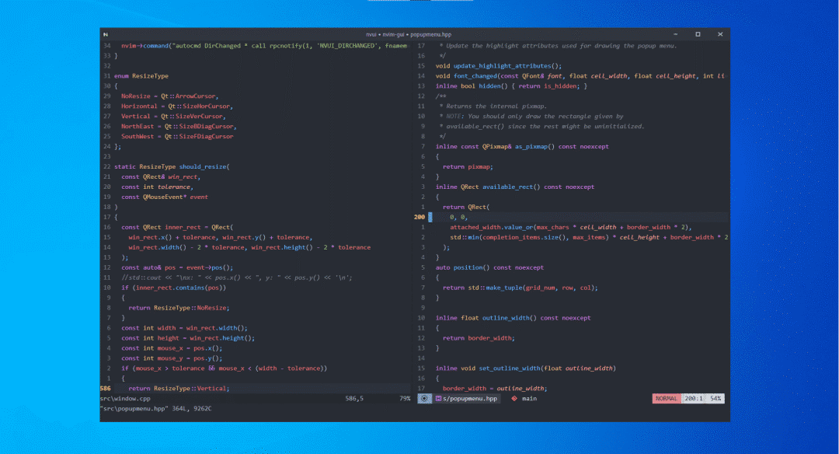The image size is (839, 454).
Task: Click the nvui app icon in title bar
Action: point(106,34)
